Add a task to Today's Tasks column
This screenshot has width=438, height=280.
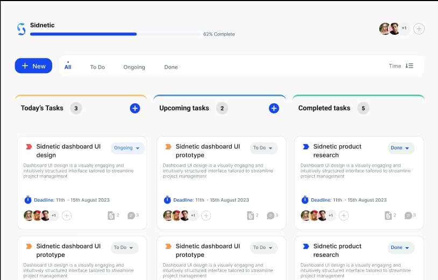(x=135, y=108)
